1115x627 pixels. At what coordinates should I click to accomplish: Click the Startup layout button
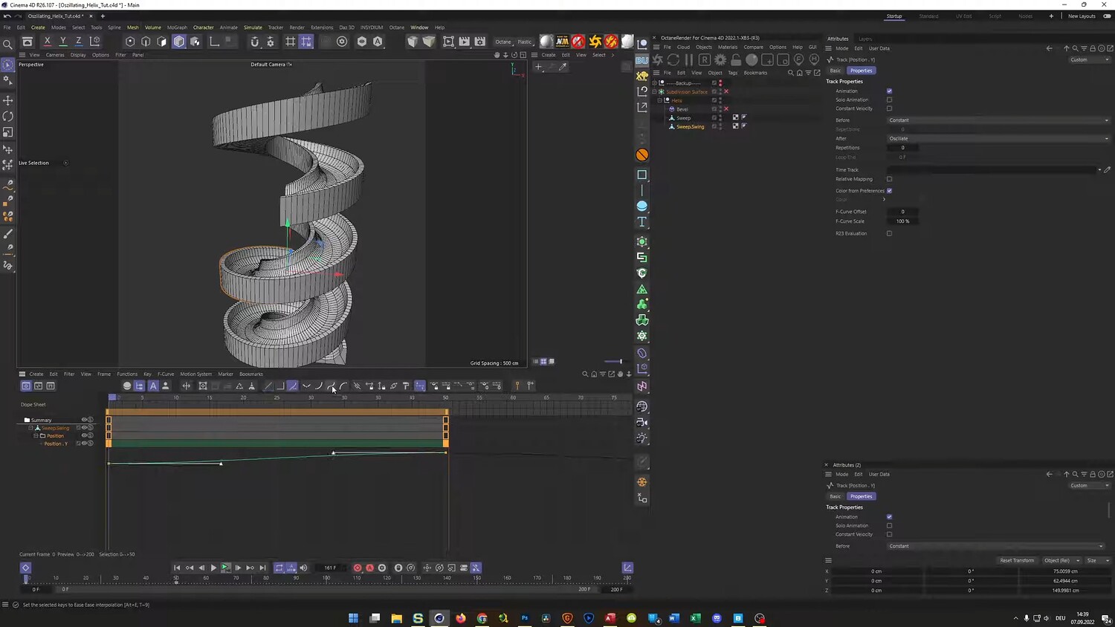894,16
